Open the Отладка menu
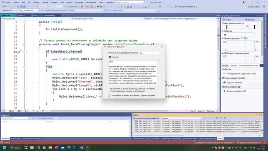The height and width of the screenshot is (151, 268). (54, 3)
